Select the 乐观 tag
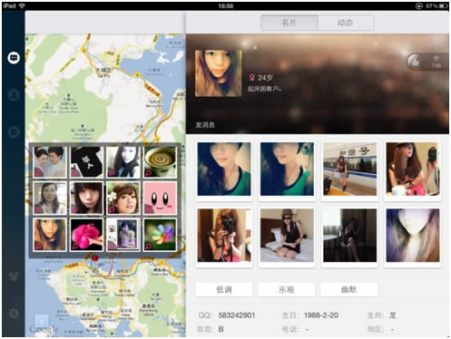 (287, 290)
